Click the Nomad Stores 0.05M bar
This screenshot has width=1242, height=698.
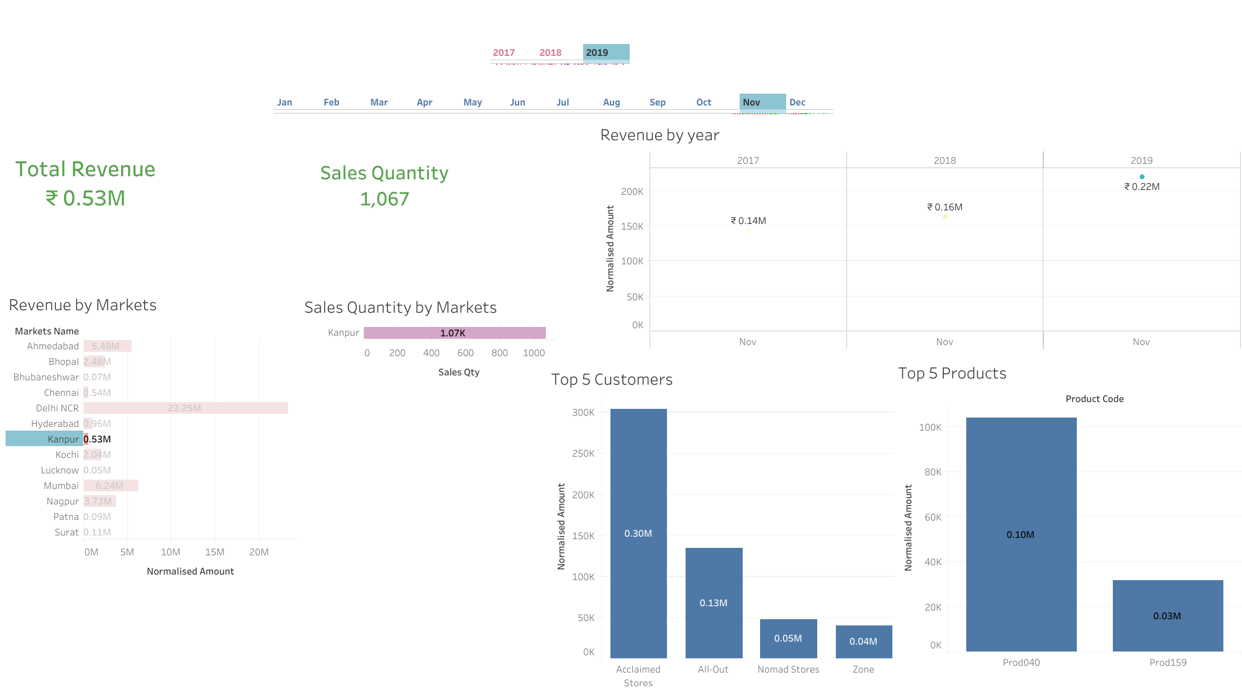(788, 638)
